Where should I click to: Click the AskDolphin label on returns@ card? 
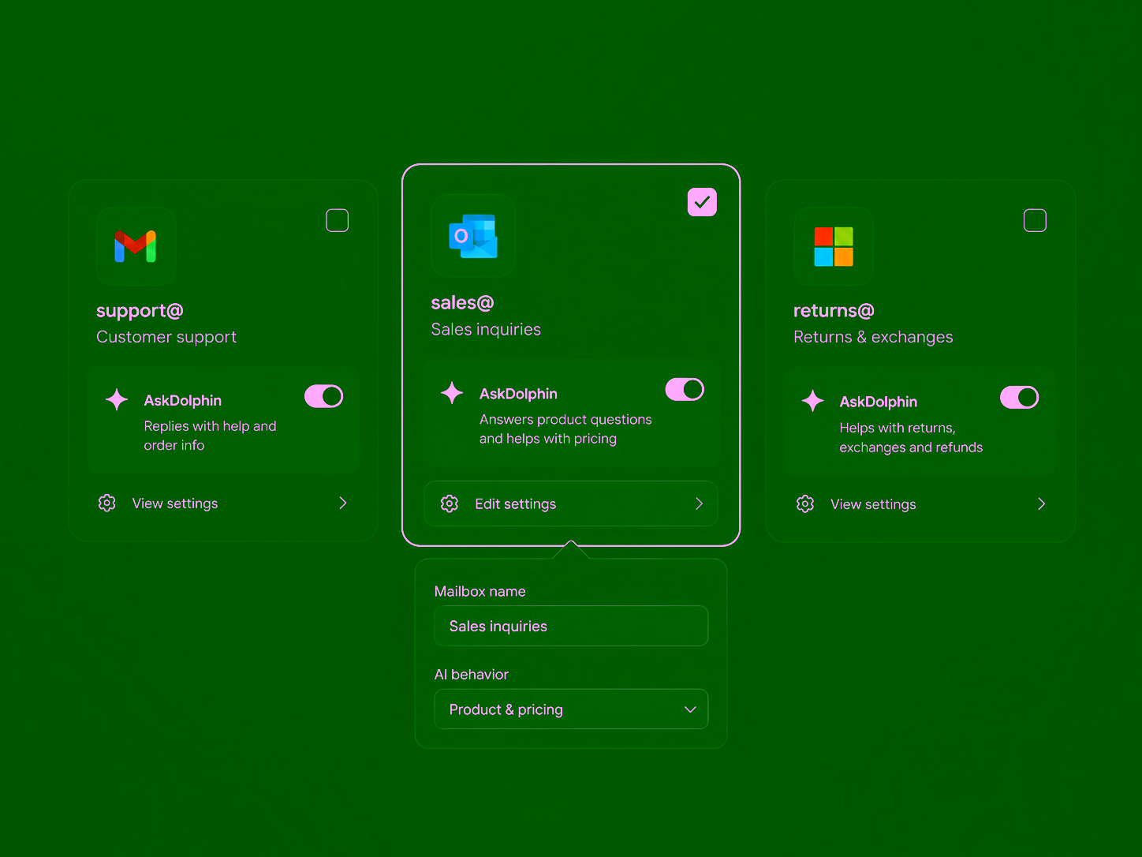[x=878, y=402]
